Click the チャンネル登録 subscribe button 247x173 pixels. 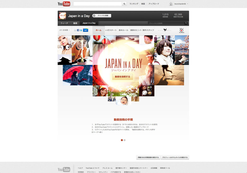(x=102, y=16)
